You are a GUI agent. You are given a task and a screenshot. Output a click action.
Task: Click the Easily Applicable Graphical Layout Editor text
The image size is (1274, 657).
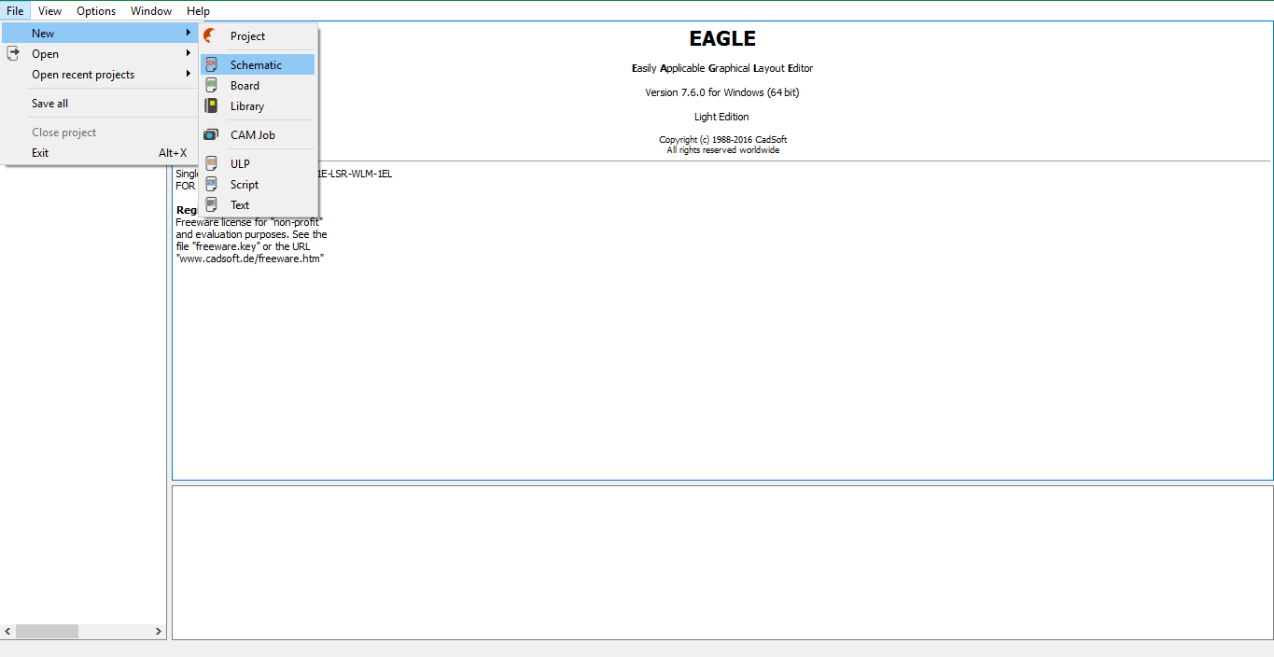tap(722, 68)
